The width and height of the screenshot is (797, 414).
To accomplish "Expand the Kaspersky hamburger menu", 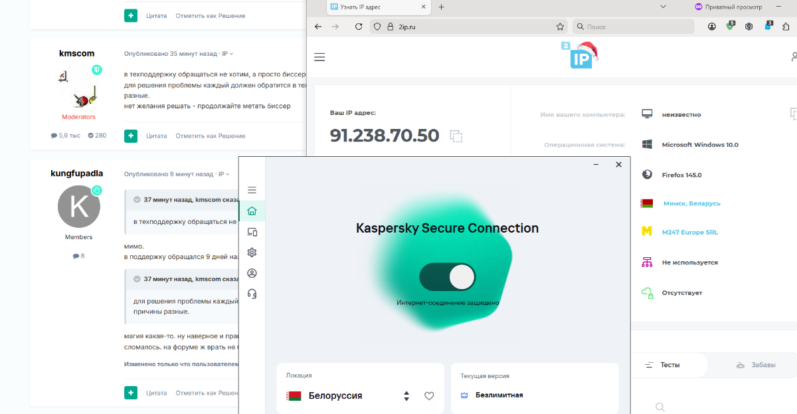I will (x=252, y=190).
